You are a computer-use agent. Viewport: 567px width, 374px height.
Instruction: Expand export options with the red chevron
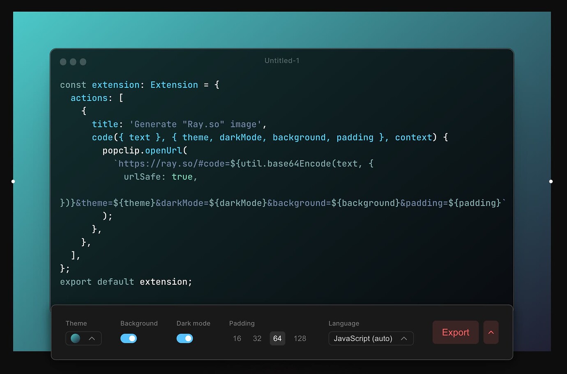tap(491, 332)
